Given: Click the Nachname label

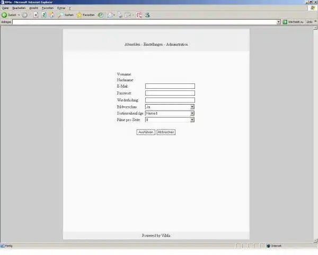Looking at the screenshot, I should click(x=125, y=80).
